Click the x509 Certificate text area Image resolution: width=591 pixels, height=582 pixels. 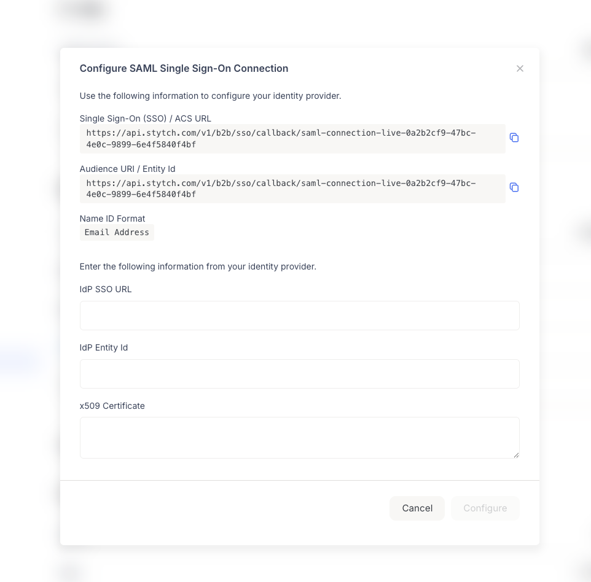(x=299, y=437)
